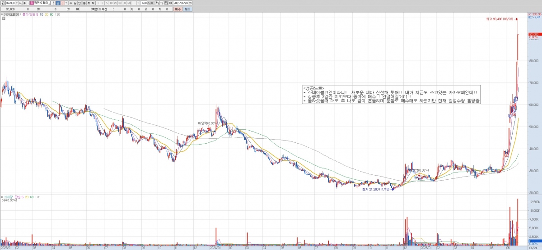
Task: Click the speaker sound icon in toolbar
Action: tap(25, 3)
